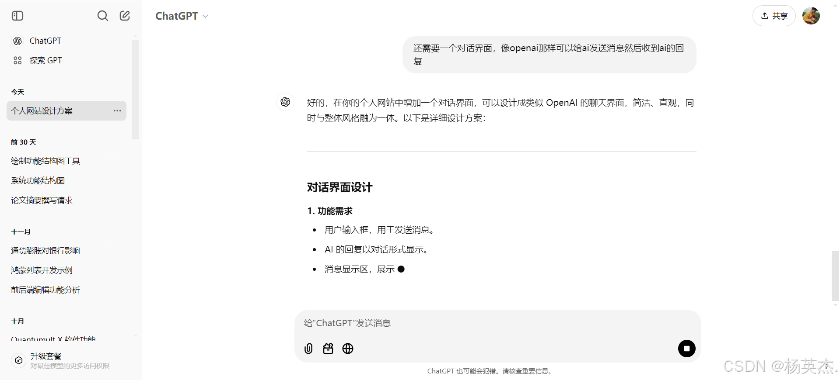Click the user message bubble about 对话界面

(549, 55)
